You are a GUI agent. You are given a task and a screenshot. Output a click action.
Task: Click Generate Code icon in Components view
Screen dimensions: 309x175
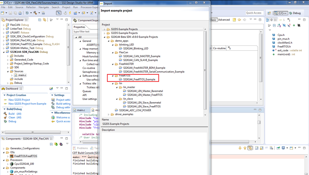click(56, 144)
